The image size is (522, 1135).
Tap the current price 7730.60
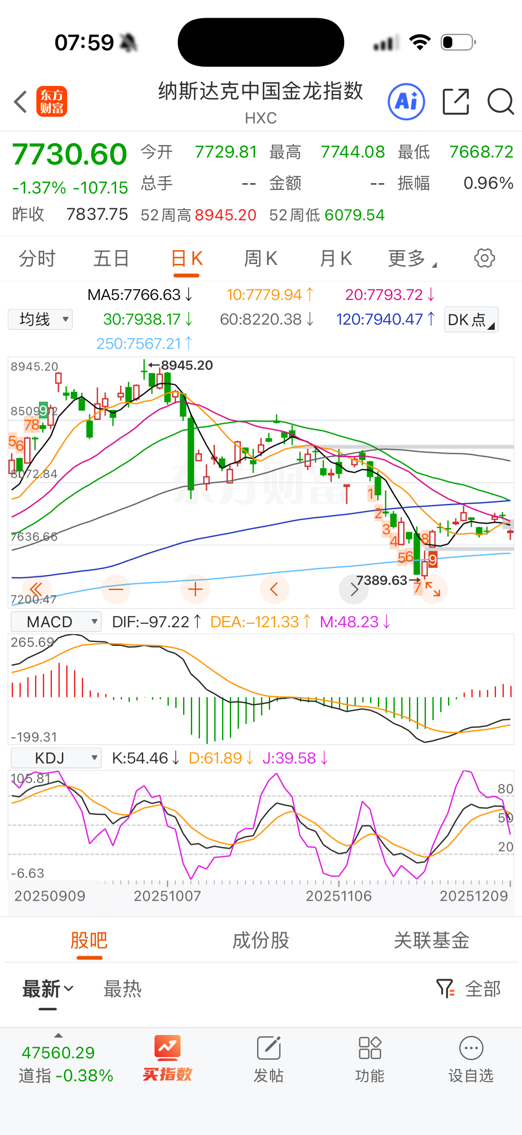(70, 154)
